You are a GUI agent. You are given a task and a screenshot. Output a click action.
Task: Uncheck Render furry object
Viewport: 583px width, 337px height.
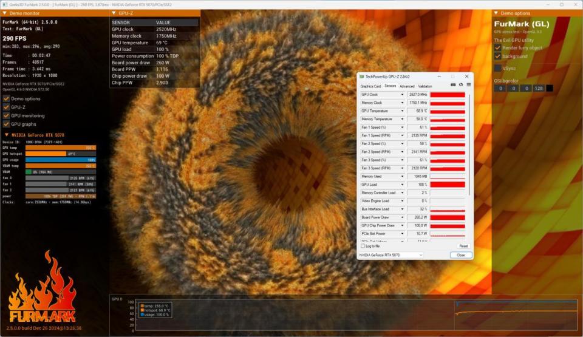(x=497, y=47)
